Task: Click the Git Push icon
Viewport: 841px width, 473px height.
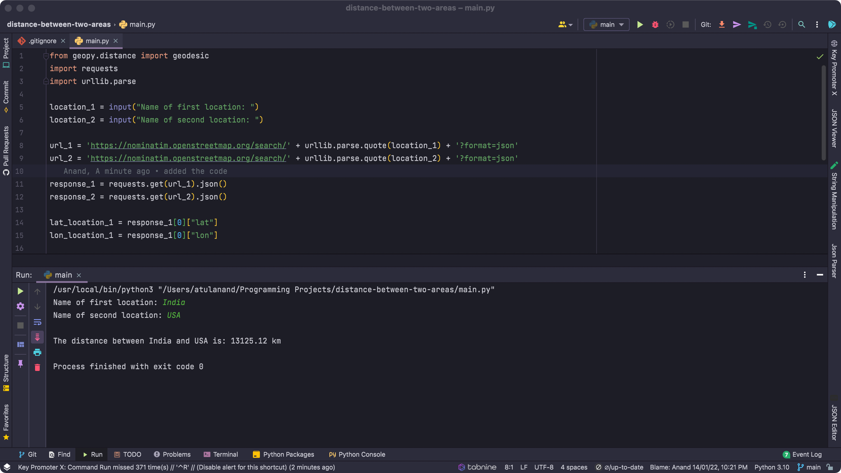Action: click(752, 24)
